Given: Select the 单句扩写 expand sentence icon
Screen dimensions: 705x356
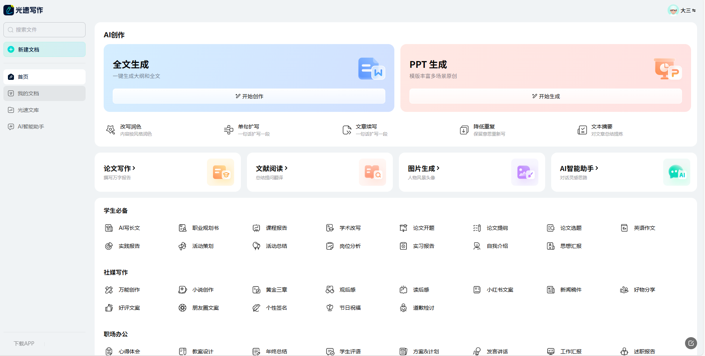Looking at the screenshot, I should (228, 130).
